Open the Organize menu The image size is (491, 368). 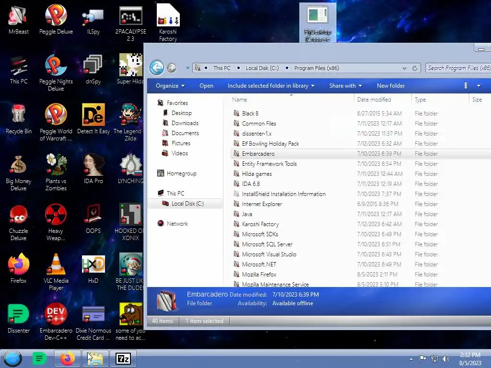(x=170, y=86)
